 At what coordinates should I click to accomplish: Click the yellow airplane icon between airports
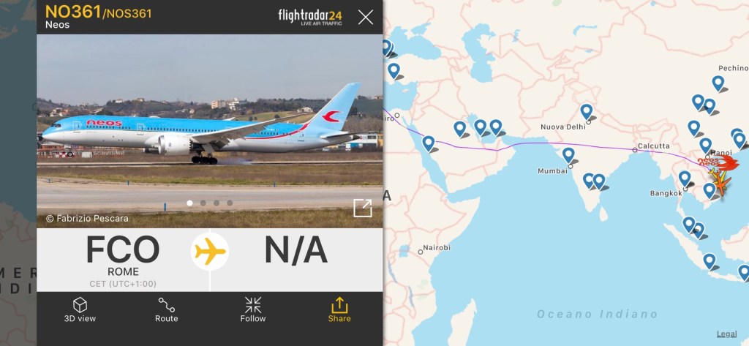point(210,252)
